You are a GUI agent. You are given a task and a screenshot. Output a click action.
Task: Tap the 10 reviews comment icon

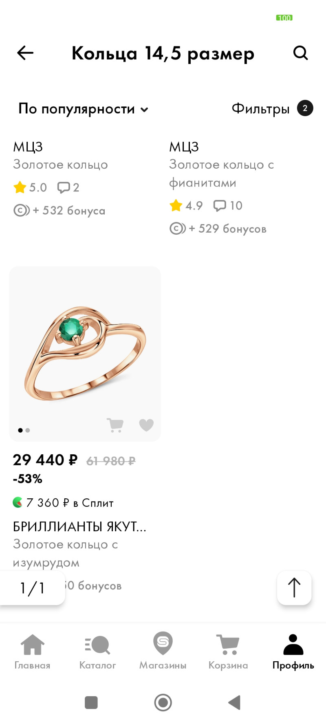pos(220,206)
